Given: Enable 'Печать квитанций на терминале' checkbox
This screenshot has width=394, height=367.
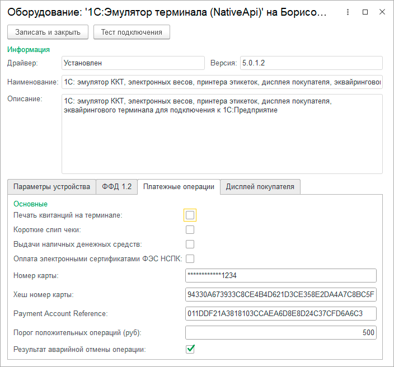Looking at the screenshot, I should (190, 215).
